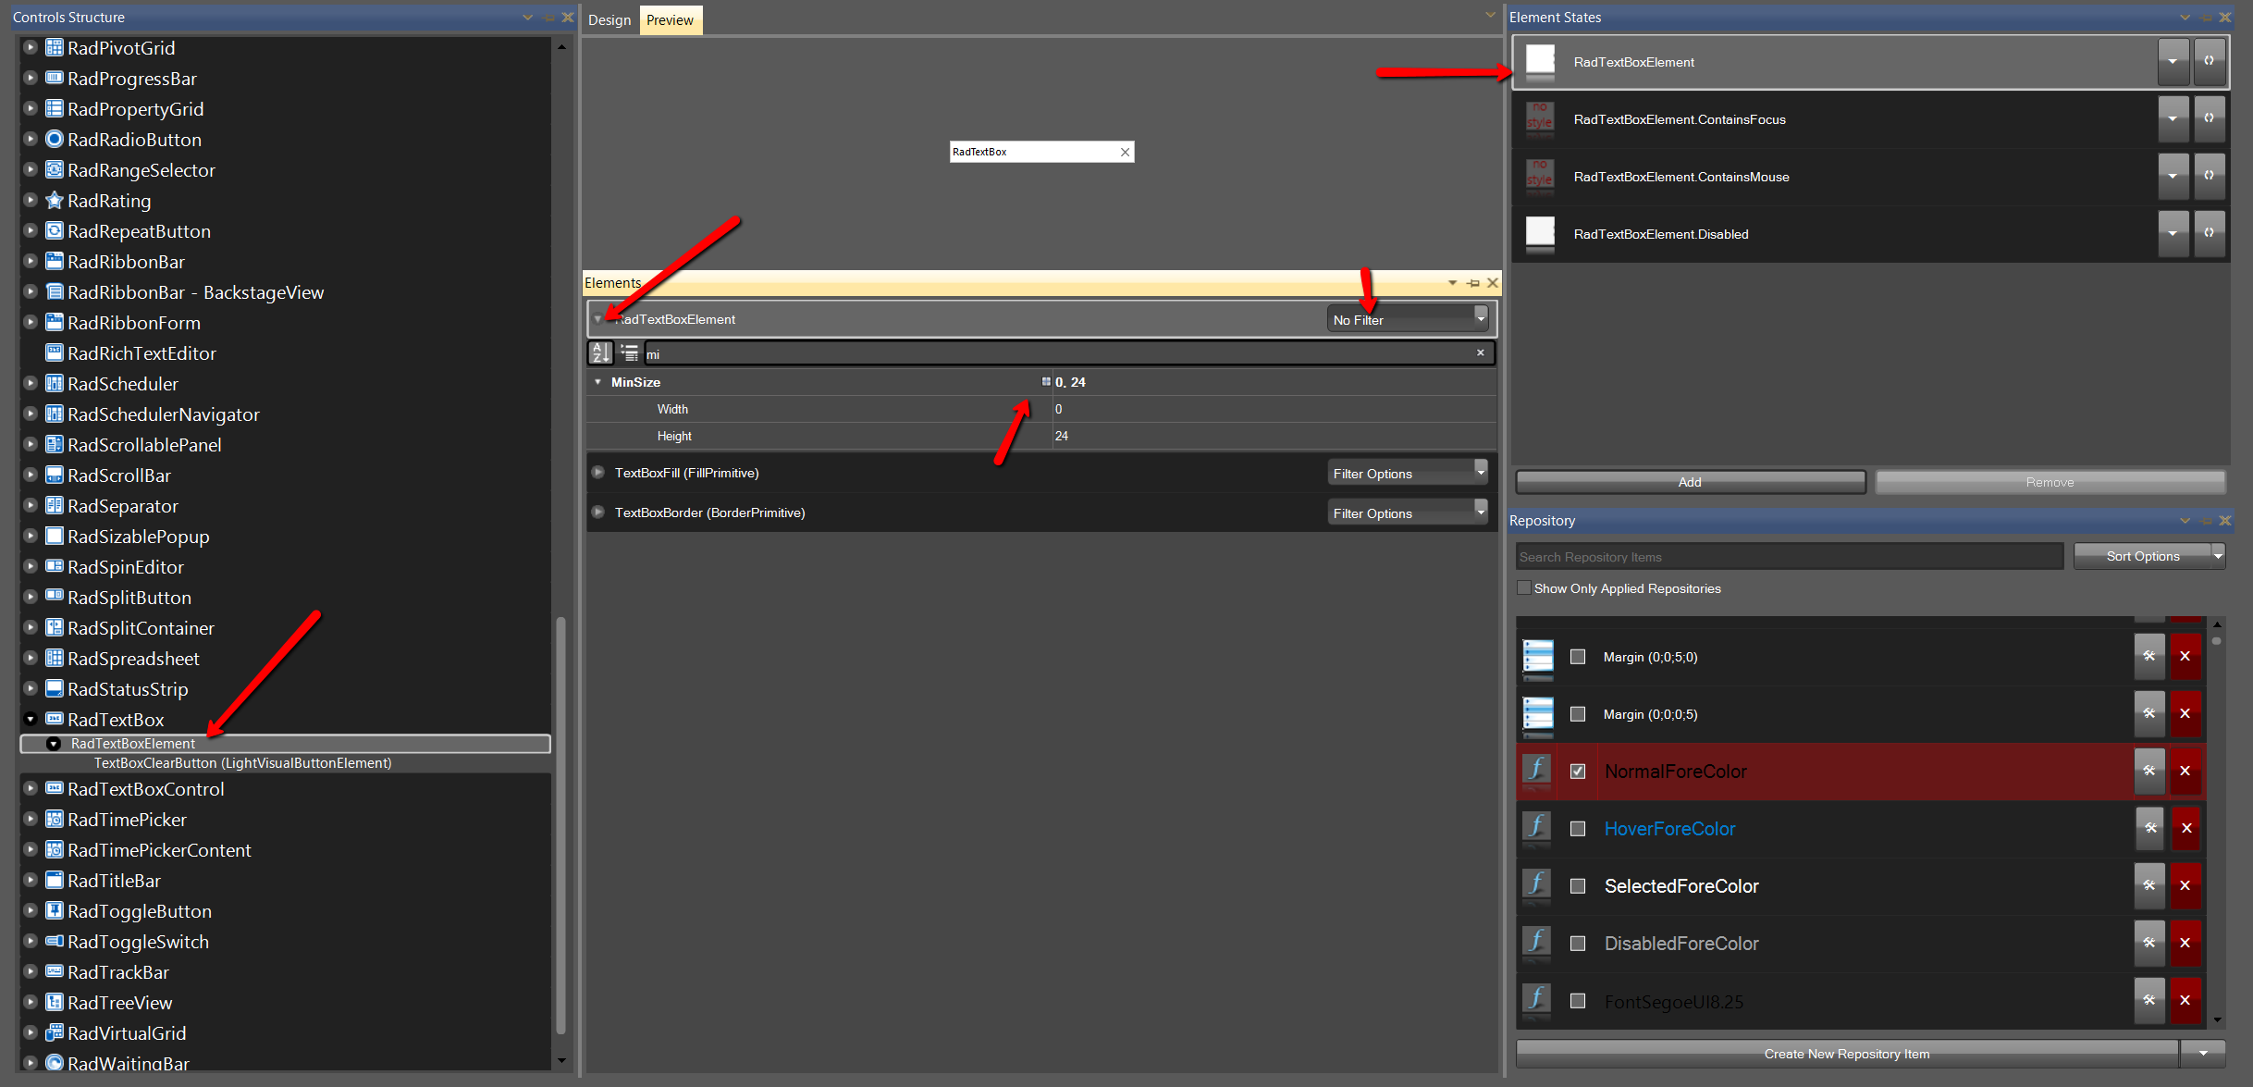Screen dimensions: 2253x1087
Task: Click Create New Repository Item button
Action: pos(1846,1054)
